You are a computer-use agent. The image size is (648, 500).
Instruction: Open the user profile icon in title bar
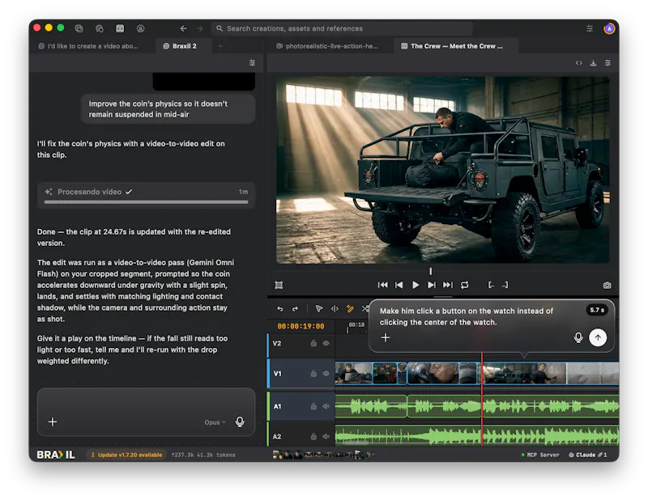point(140,28)
